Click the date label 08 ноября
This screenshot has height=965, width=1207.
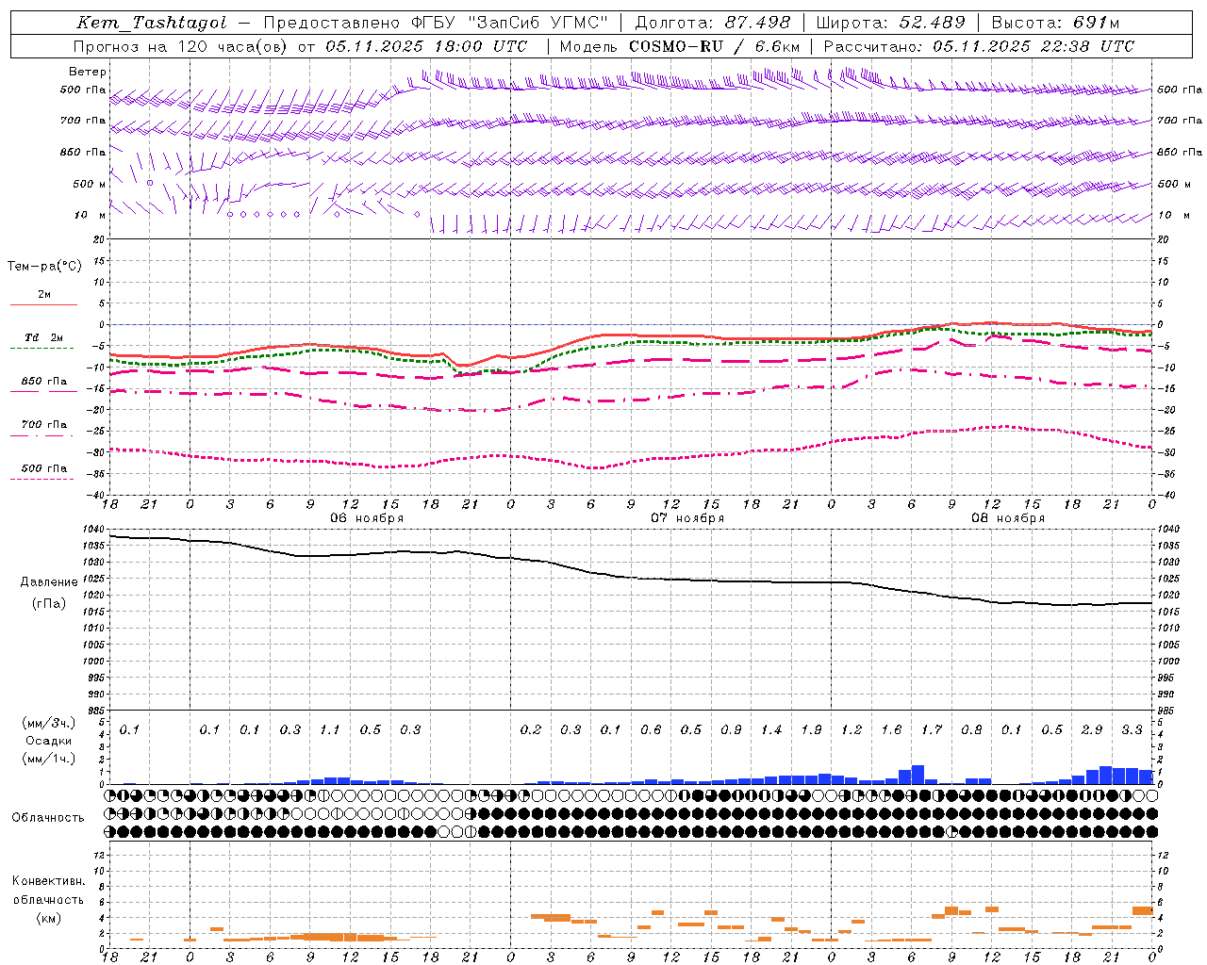coord(1008,518)
